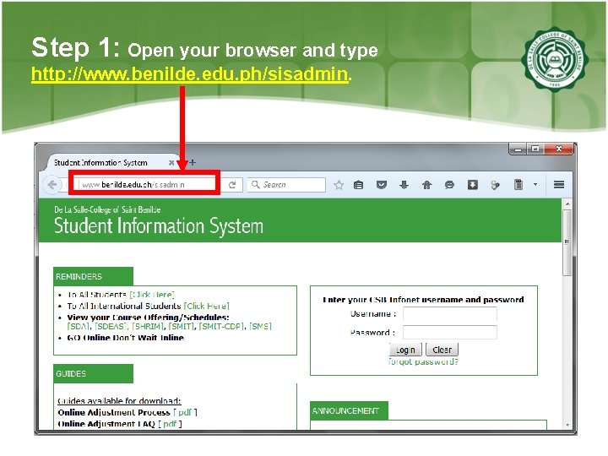Click the slide's benilde.edu.ph/sisadmin hyperlink
This screenshot has width=608, height=456.
point(190,74)
